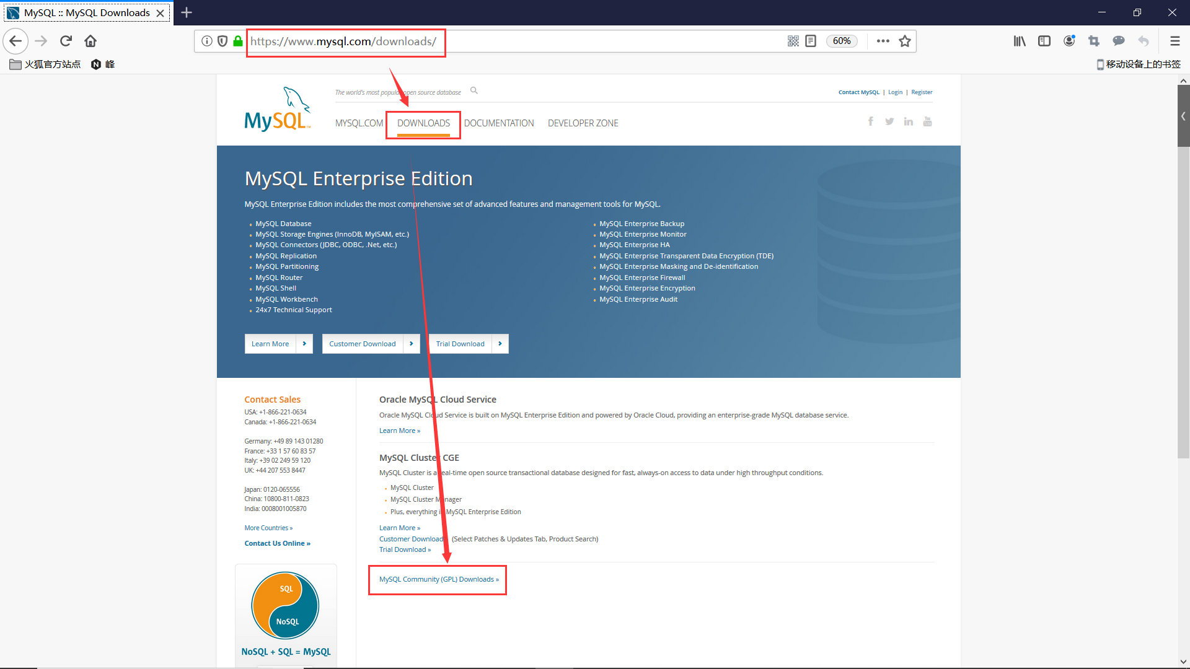This screenshot has height=669, width=1190.
Task: Reload the page with refresh icon
Action: click(66, 41)
